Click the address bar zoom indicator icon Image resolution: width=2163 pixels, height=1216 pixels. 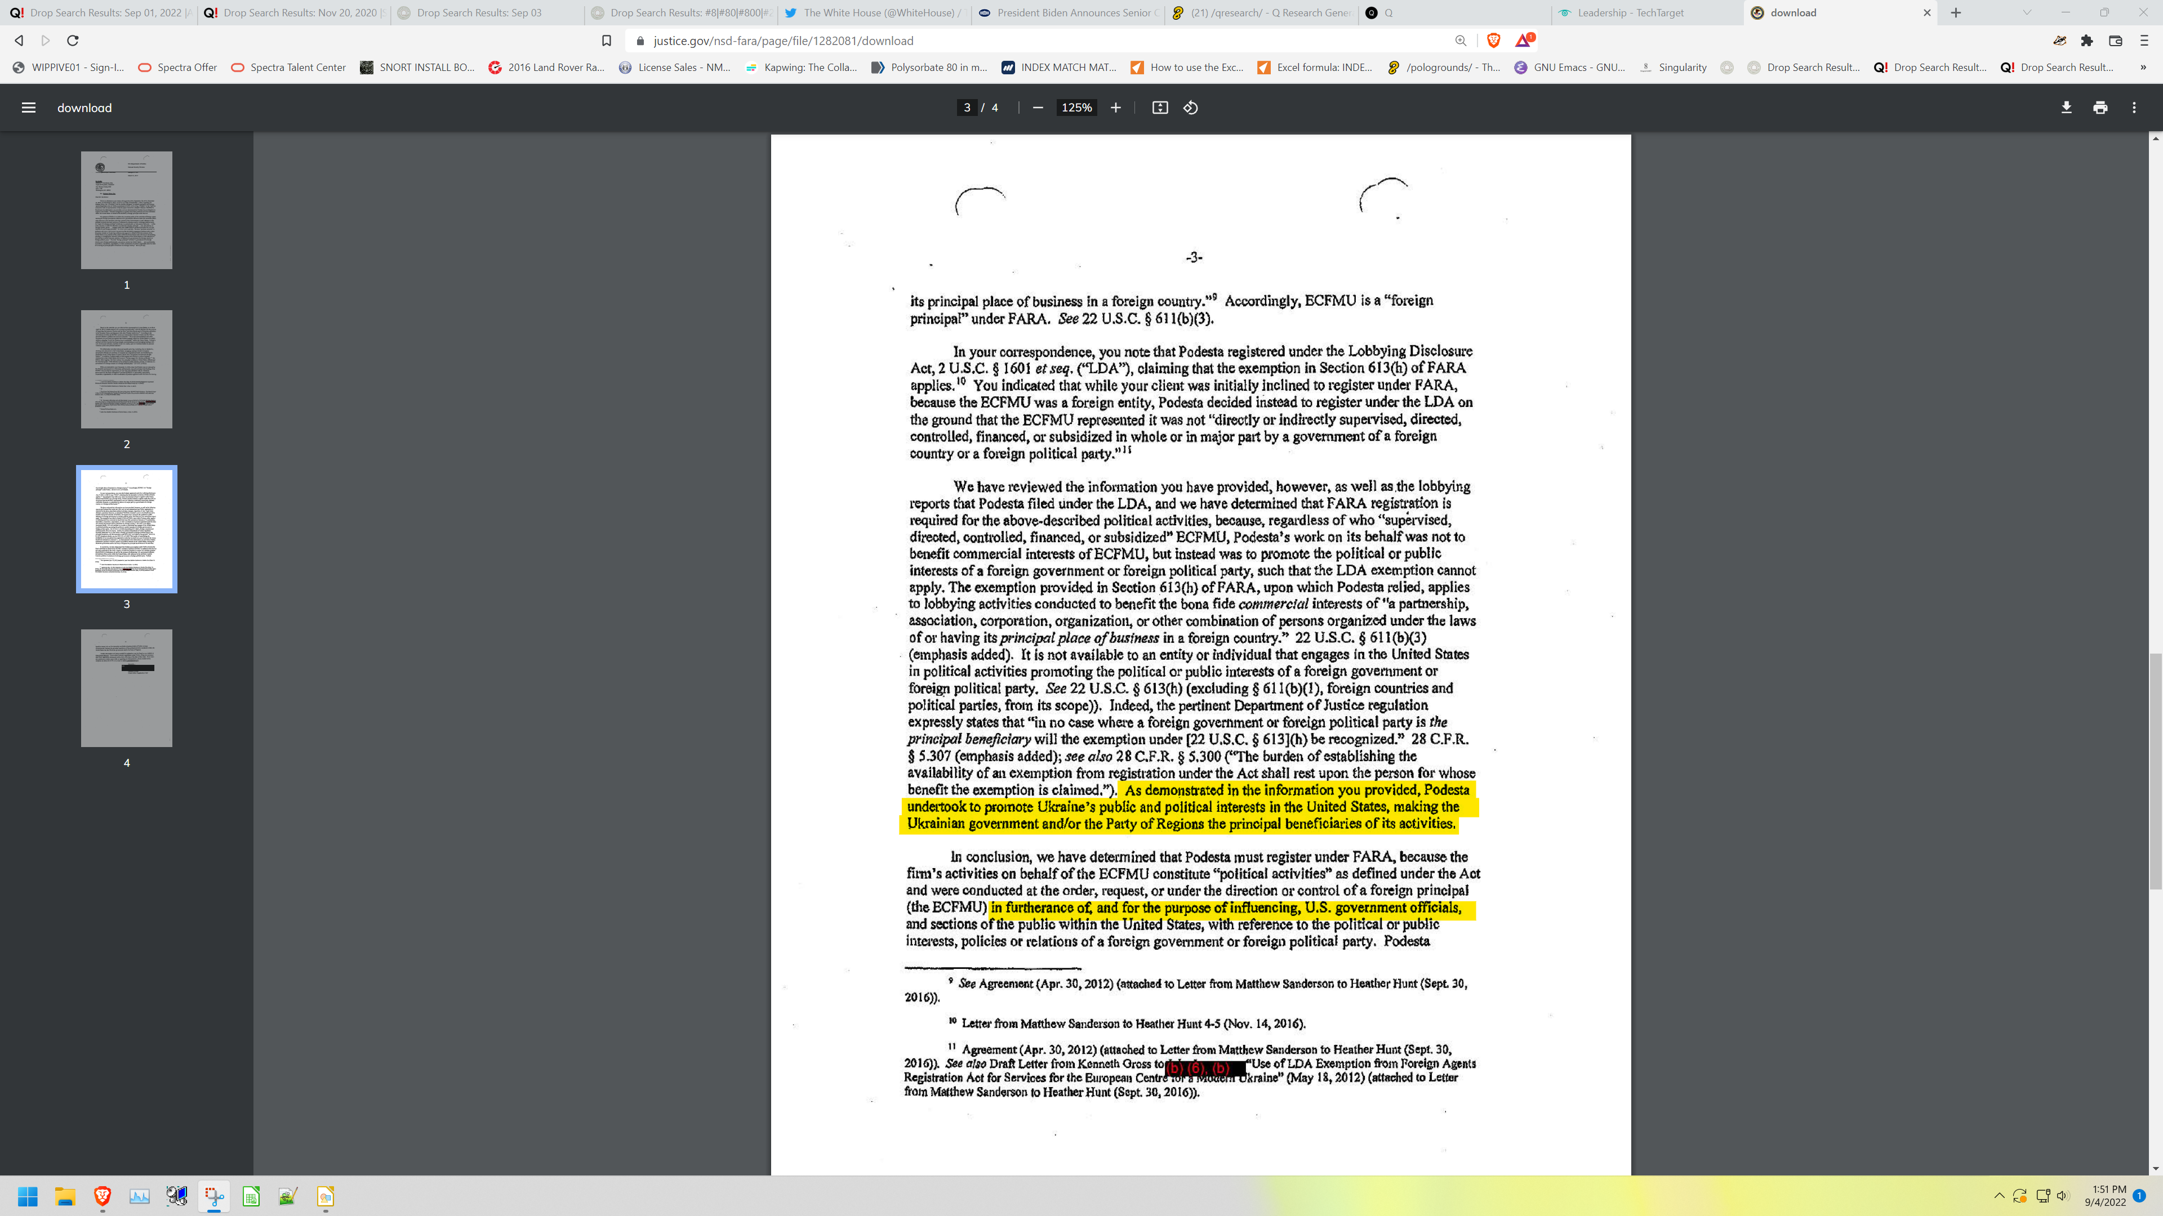1461,41
